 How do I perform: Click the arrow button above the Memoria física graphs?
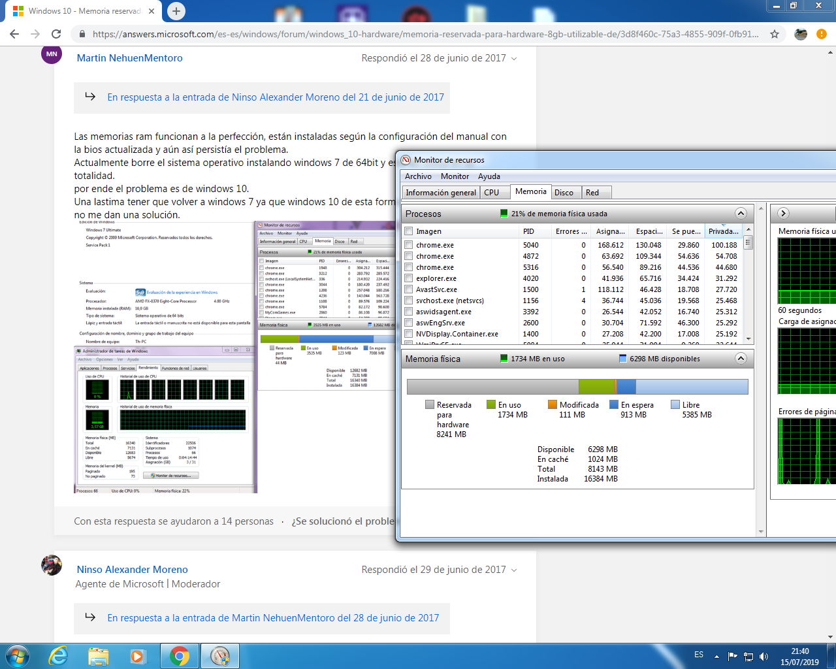coord(783,213)
